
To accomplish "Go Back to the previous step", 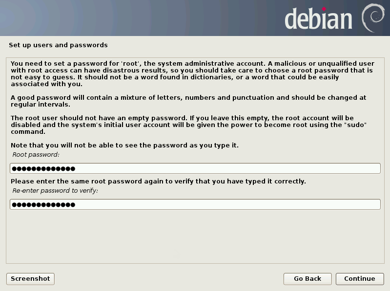I will [308, 279].
